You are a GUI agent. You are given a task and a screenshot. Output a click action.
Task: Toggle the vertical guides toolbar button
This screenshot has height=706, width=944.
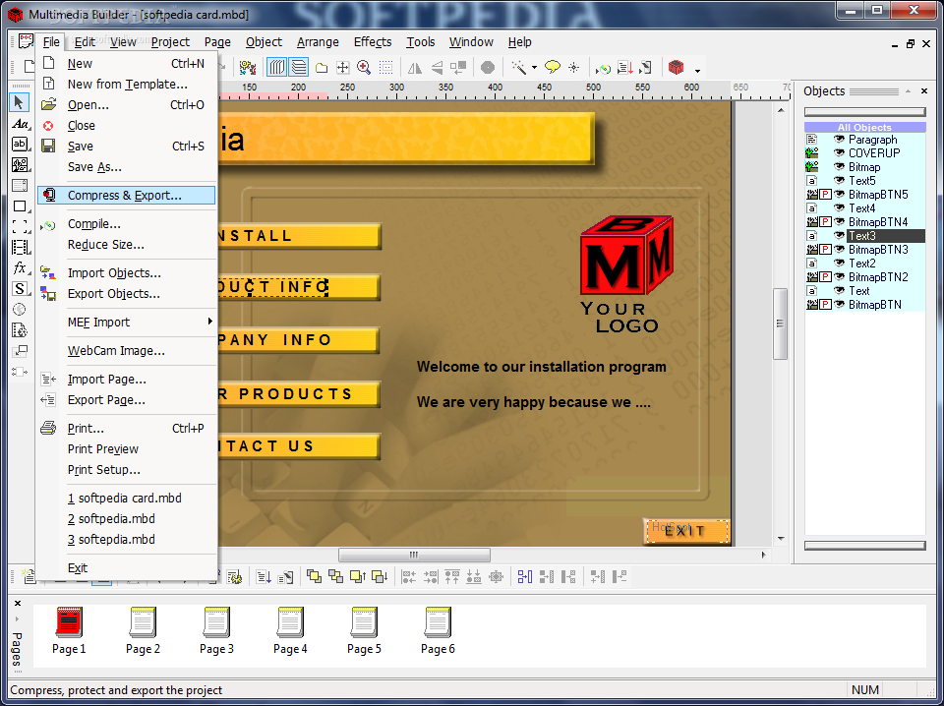coord(276,68)
